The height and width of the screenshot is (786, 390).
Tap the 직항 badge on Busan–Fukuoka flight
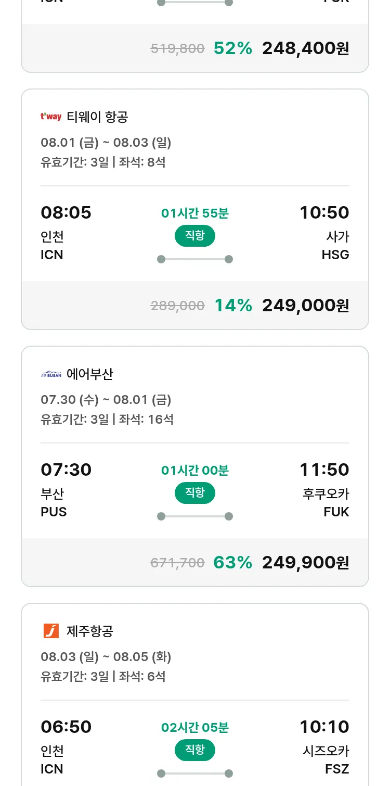(194, 493)
